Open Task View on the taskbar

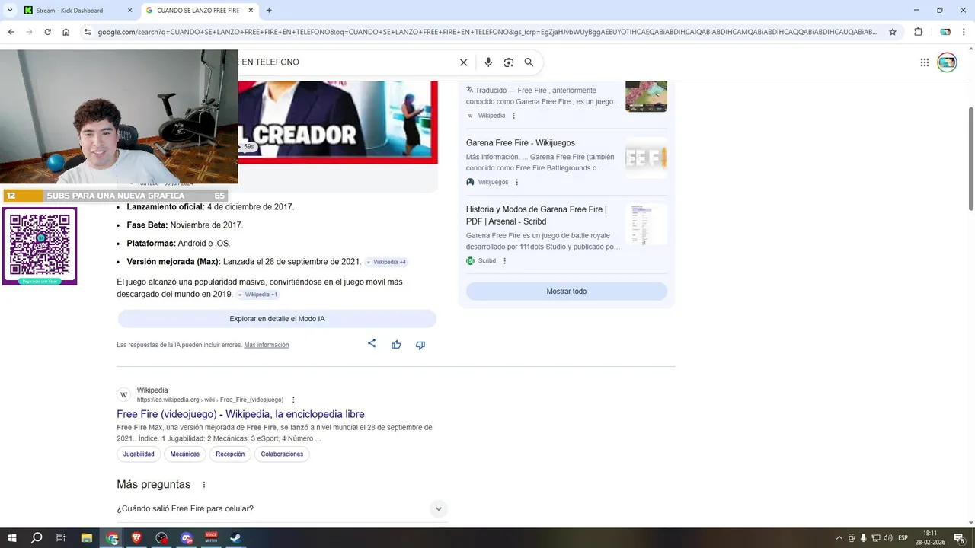tap(61, 538)
